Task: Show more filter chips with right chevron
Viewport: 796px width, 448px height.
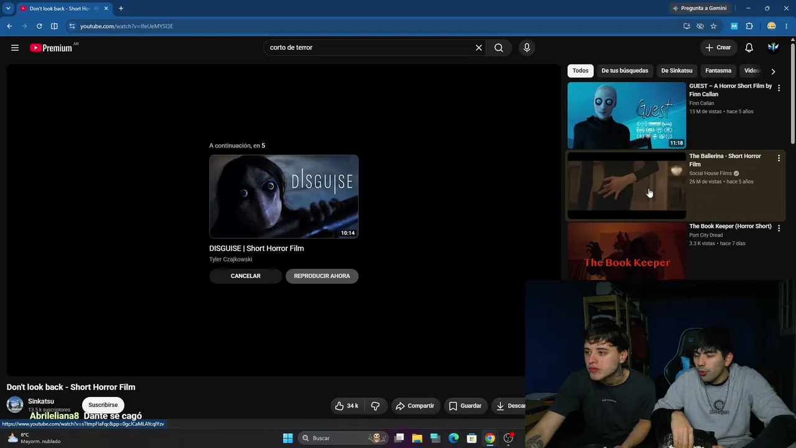Action: pyautogui.click(x=773, y=71)
